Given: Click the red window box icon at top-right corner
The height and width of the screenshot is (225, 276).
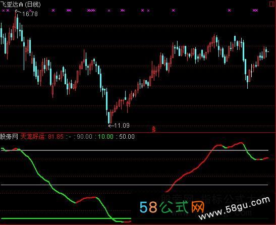Looking at the screenshot, I should (x=272, y=4).
